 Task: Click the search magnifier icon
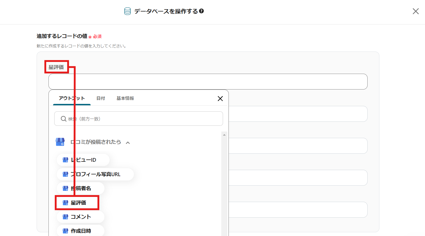[x=63, y=119]
